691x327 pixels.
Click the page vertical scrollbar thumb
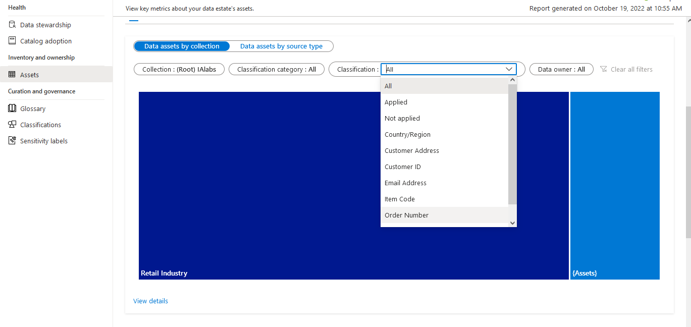(x=688, y=172)
